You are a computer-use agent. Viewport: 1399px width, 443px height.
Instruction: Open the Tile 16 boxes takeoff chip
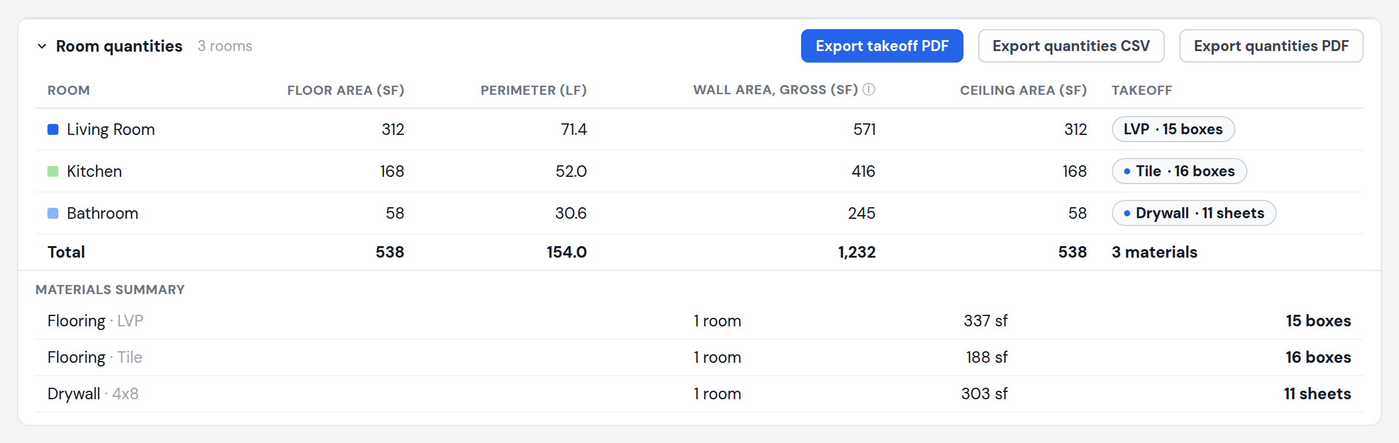(1179, 171)
